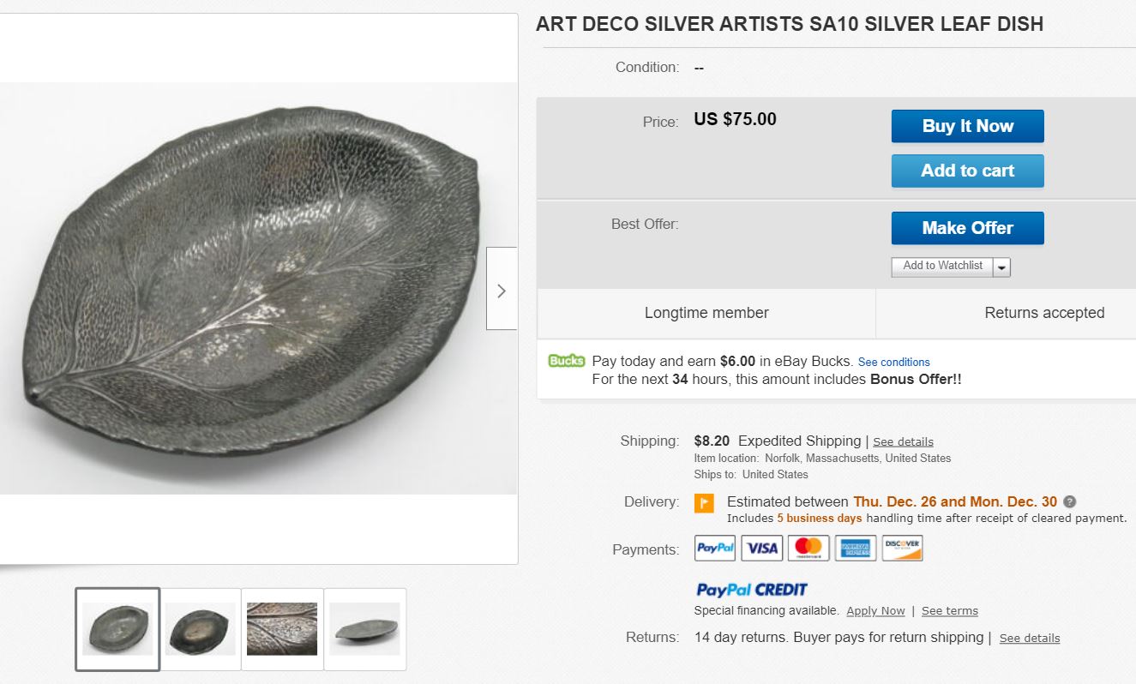Click the listing title text
The height and width of the screenshot is (684, 1136).
[x=789, y=24]
